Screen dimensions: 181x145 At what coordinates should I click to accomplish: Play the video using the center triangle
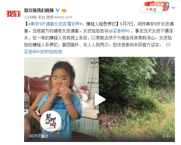(x=100, y=99)
